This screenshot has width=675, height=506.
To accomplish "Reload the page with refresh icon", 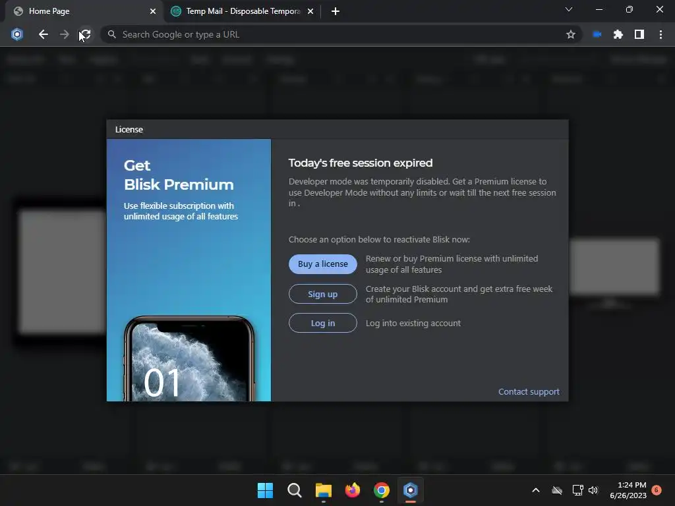I will click(x=85, y=34).
